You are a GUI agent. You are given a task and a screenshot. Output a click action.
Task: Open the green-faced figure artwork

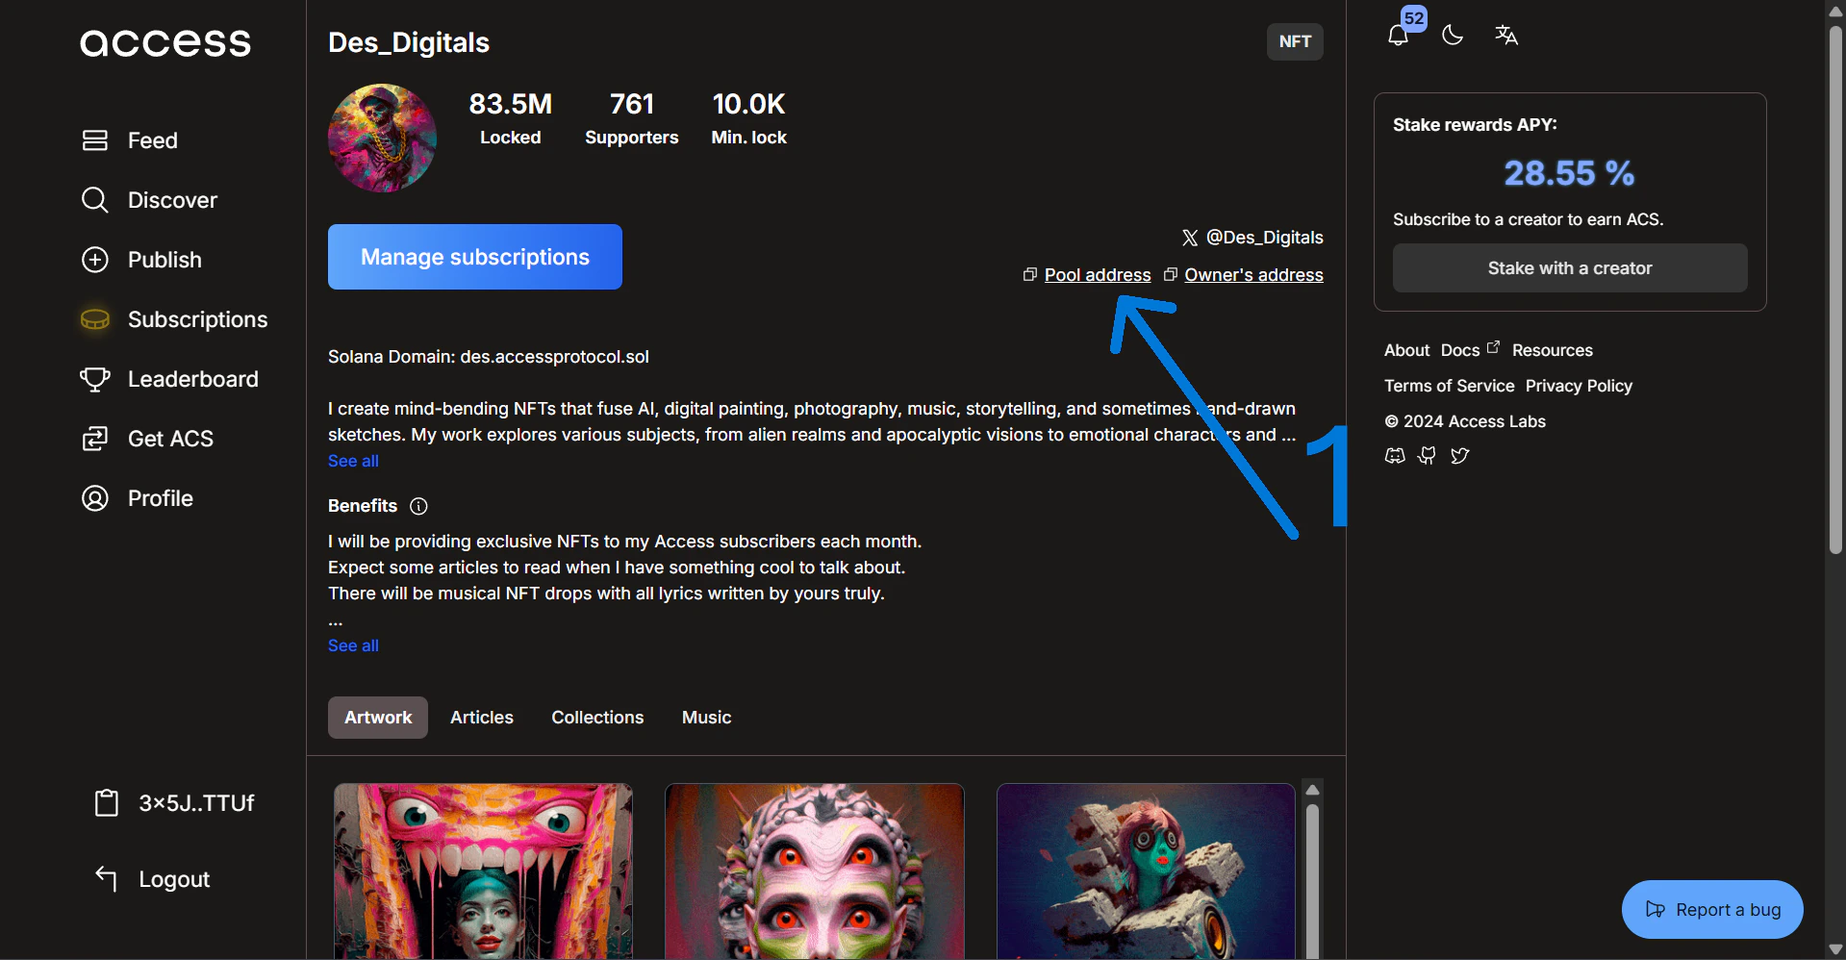coord(1146,871)
